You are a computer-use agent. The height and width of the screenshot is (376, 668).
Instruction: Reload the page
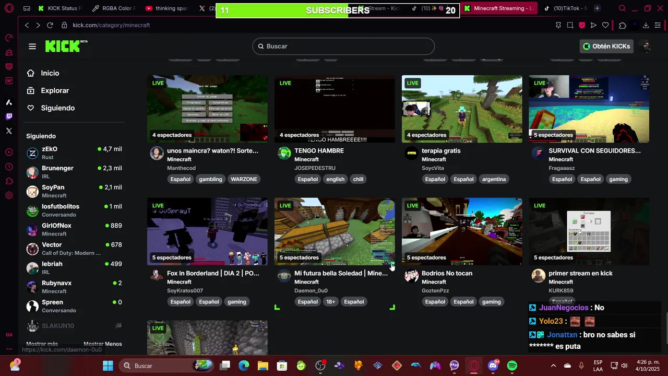pyautogui.click(x=50, y=25)
